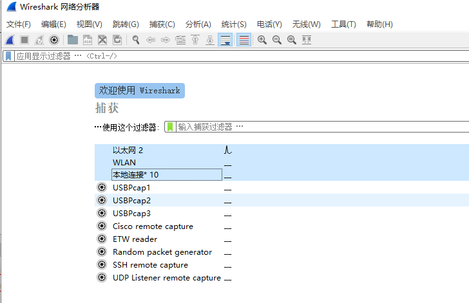Reset text to normal size icon
This screenshot has height=303, width=469.
pyautogui.click(x=292, y=40)
